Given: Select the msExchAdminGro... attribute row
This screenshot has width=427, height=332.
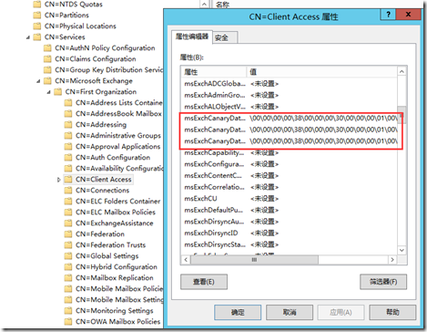Looking at the screenshot, I should click(x=290, y=95).
